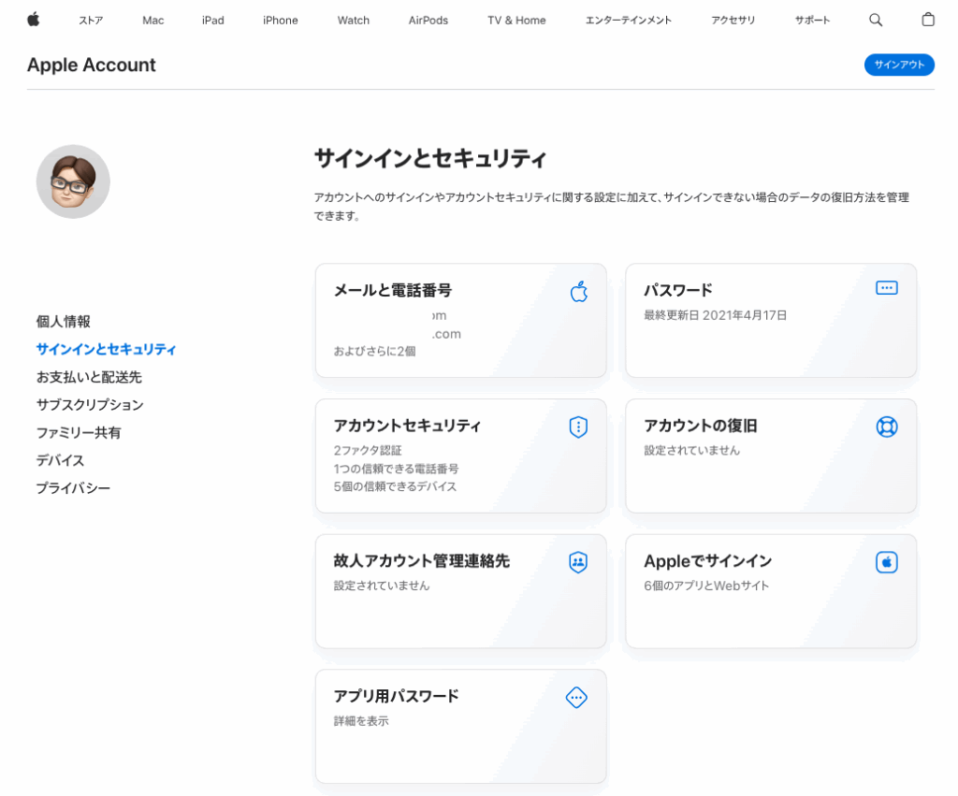
Task: Click 設定されていません under 故人アカウント管理連絡先
Action: click(x=382, y=586)
